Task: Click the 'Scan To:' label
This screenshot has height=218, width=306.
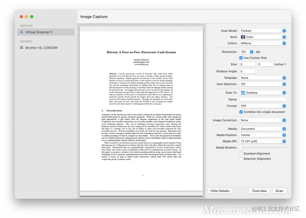Action: pyautogui.click(x=232, y=93)
